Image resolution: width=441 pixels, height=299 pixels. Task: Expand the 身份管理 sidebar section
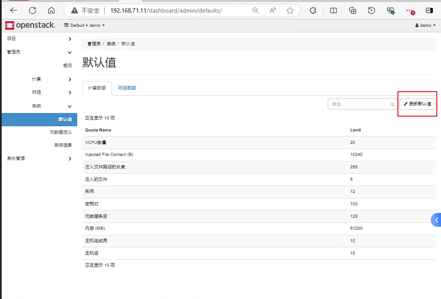tap(39, 158)
